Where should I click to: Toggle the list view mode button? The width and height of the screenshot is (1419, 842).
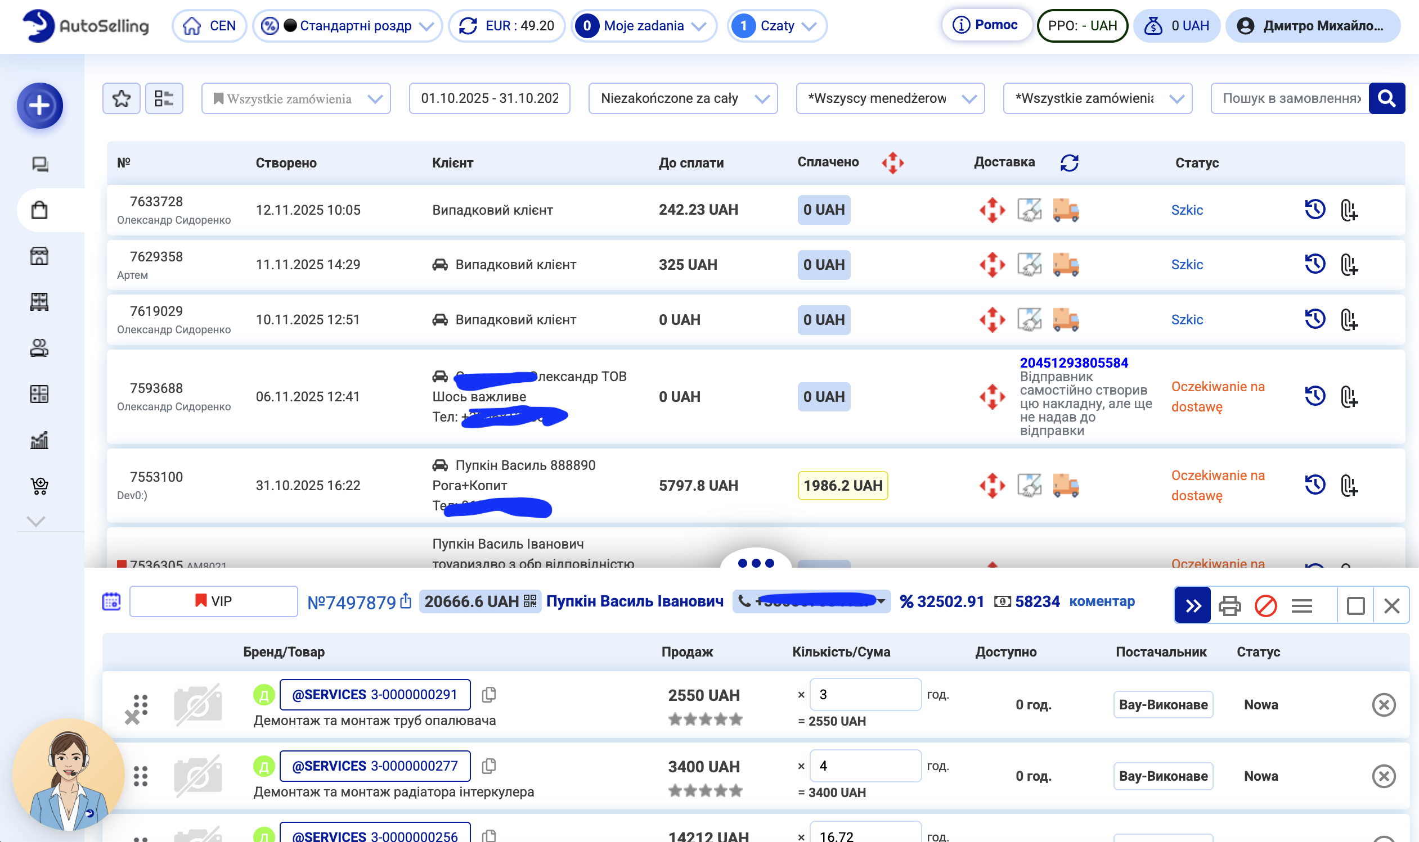[x=164, y=99]
